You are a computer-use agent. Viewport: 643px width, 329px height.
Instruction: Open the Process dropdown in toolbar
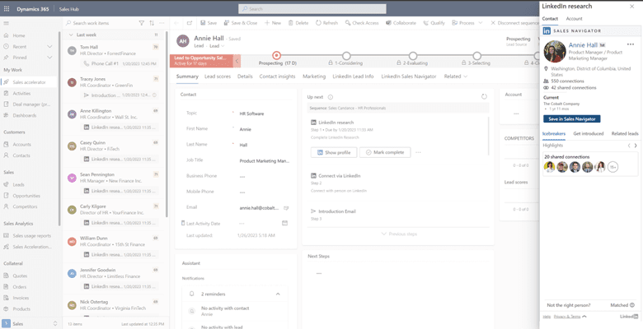[467, 23]
